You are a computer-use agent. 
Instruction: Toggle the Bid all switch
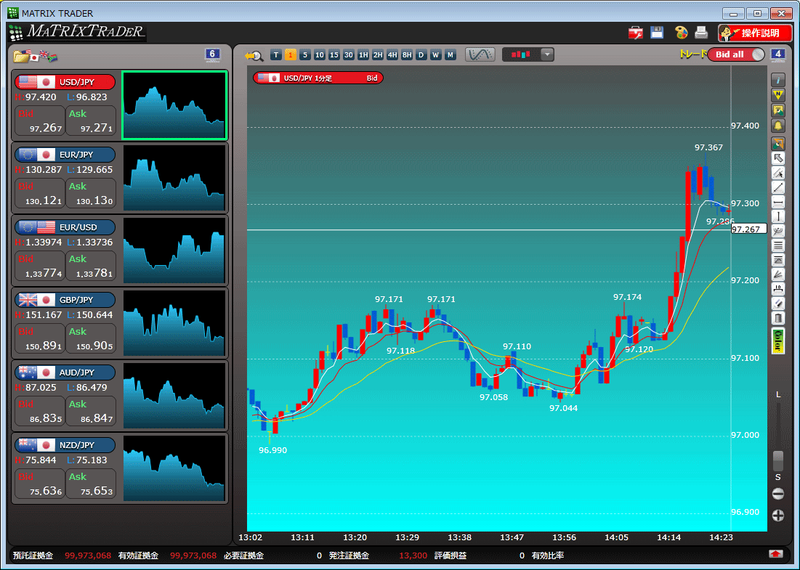coord(736,54)
